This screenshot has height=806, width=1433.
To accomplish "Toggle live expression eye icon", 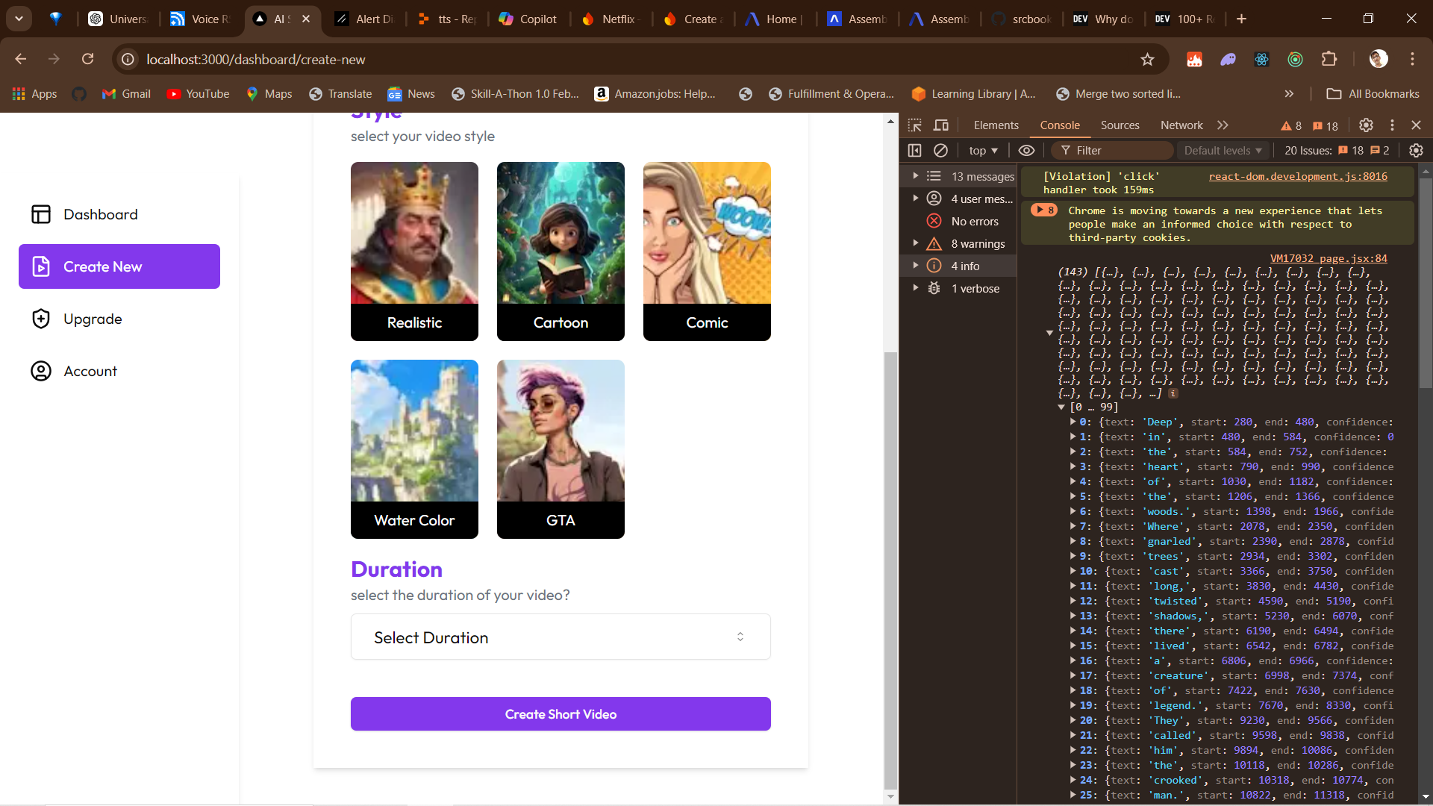I will point(1026,151).
